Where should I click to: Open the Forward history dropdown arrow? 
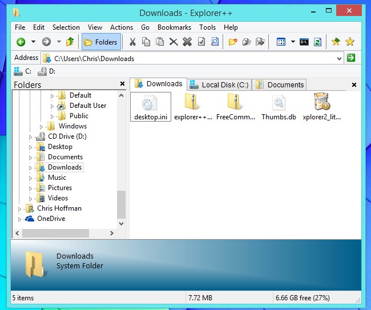click(x=59, y=42)
